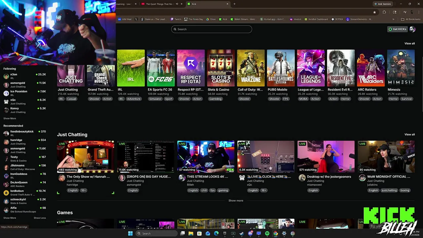Open the browser extensions puzzle icon
Image resolution: width=423 pixels, height=238 pixels.
(x=384, y=12)
